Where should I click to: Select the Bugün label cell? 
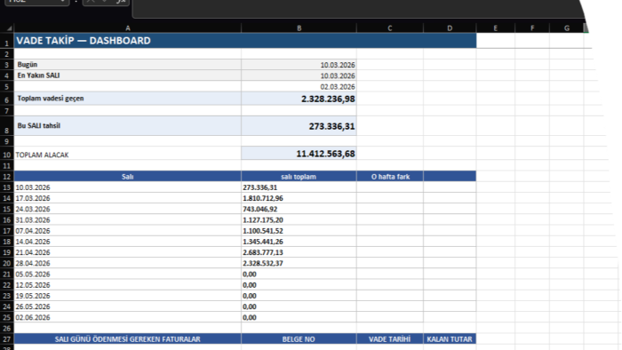pos(128,65)
